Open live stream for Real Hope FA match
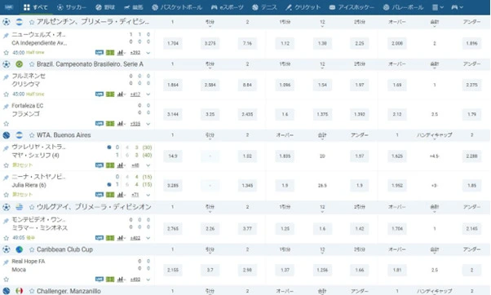The height and width of the screenshot is (295, 491). tap(100, 280)
